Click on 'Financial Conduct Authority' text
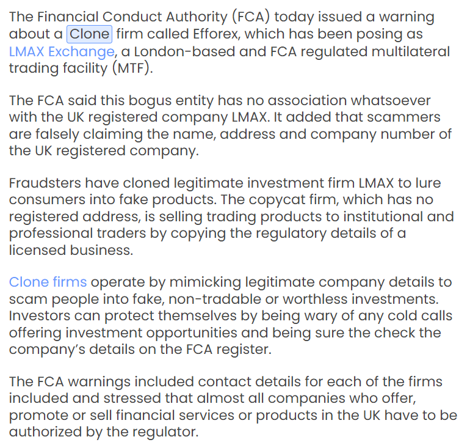Screen dimensions: 470x445 point(132,17)
